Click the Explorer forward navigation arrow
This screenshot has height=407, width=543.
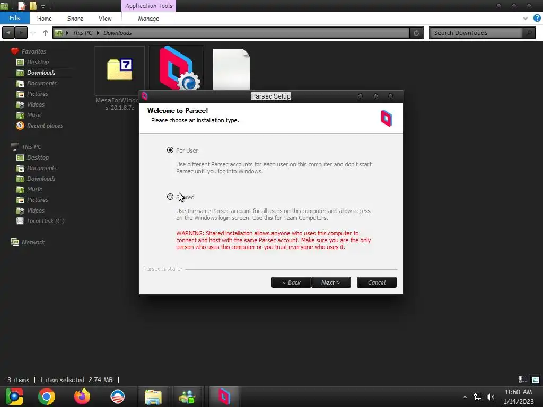point(21,33)
